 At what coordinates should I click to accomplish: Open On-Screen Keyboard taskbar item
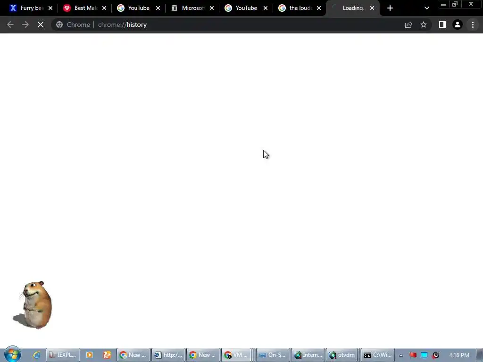tap(273, 355)
